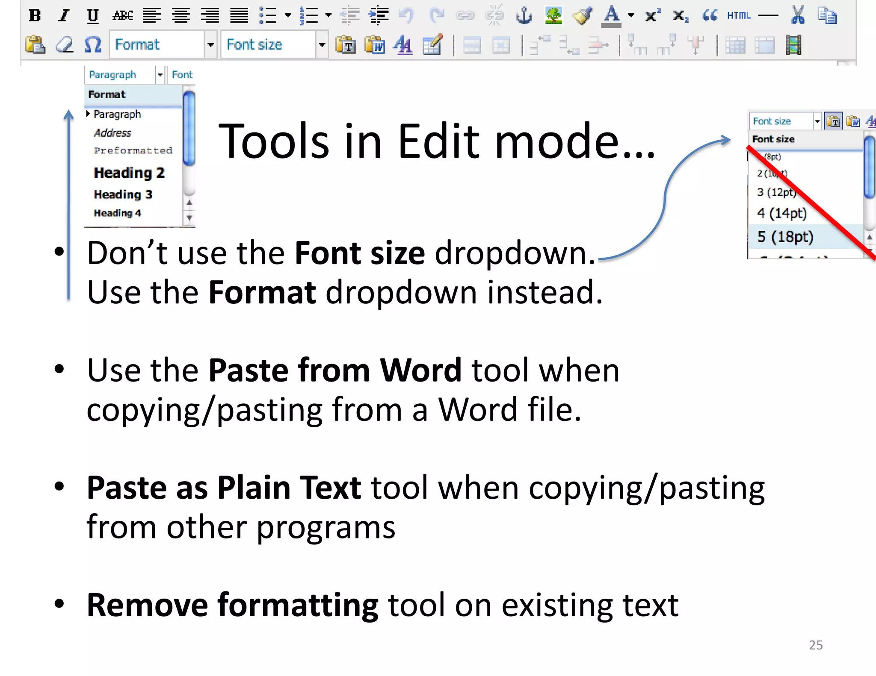The width and height of the screenshot is (876, 676).
Task: Click the Cleanup messy code brush icon
Action: [x=583, y=16]
